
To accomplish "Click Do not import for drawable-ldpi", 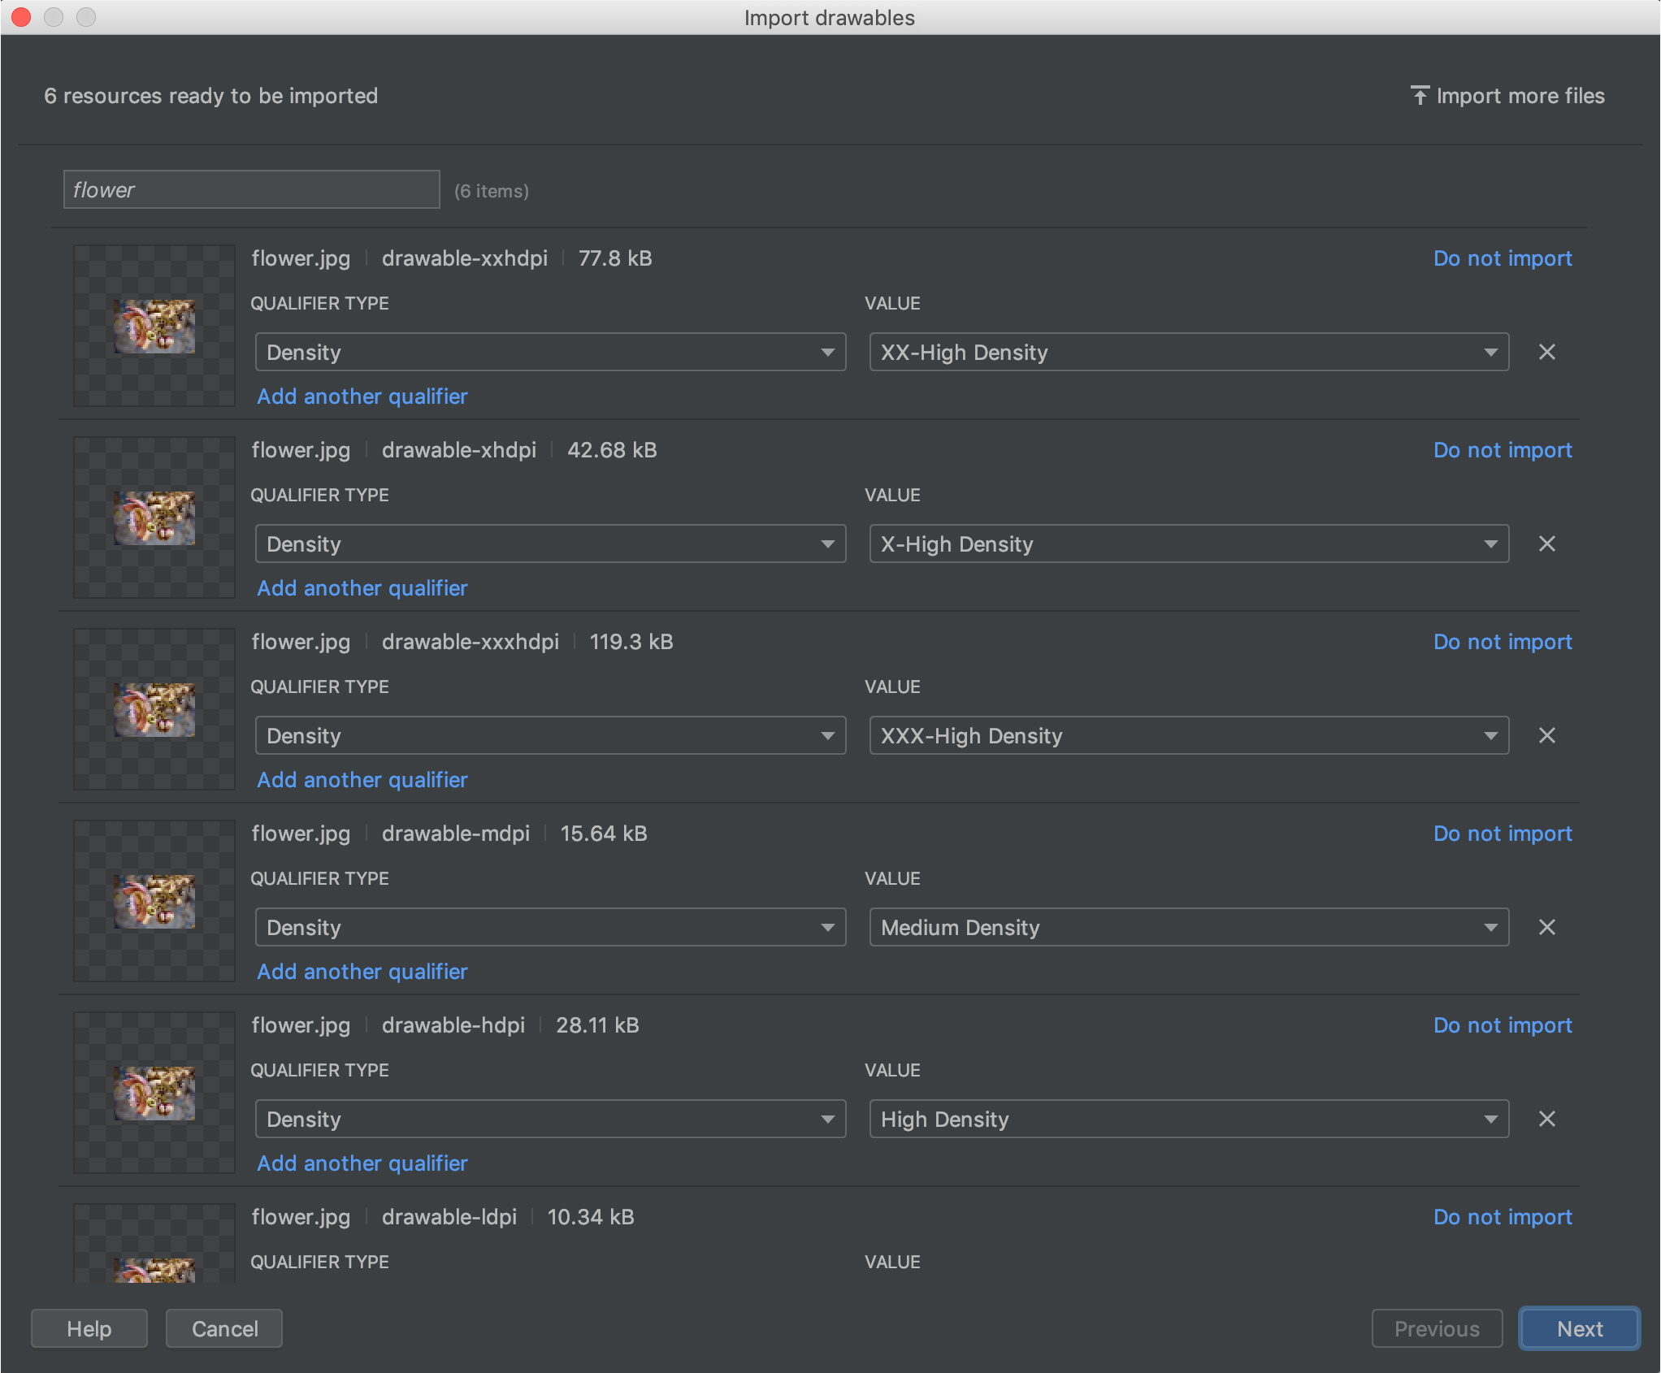I will click(x=1502, y=1217).
